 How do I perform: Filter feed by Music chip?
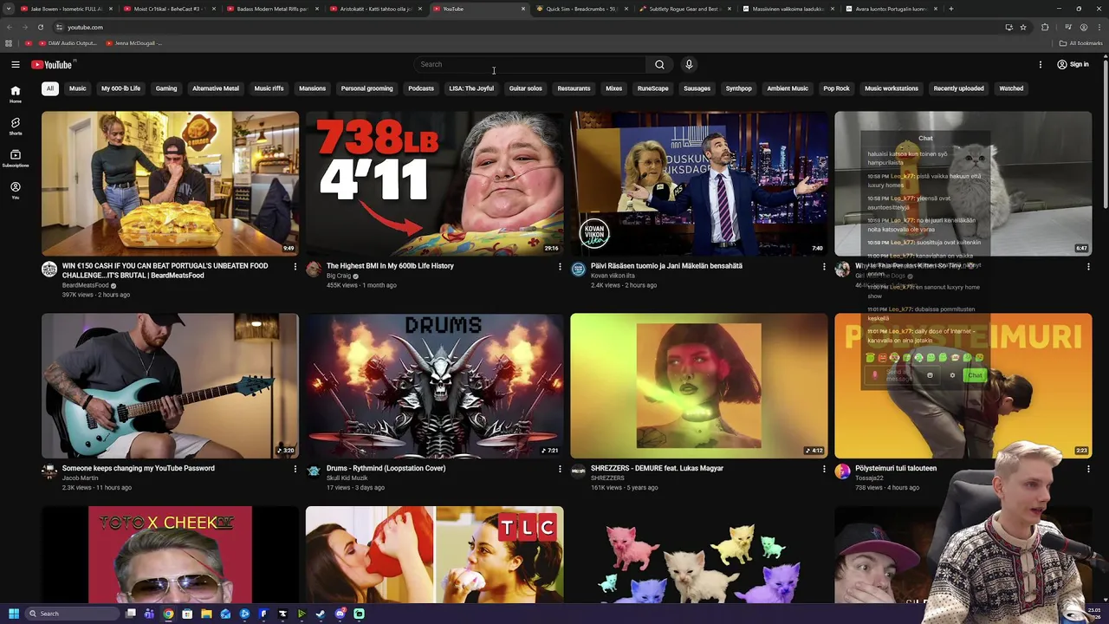pyautogui.click(x=78, y=88)
